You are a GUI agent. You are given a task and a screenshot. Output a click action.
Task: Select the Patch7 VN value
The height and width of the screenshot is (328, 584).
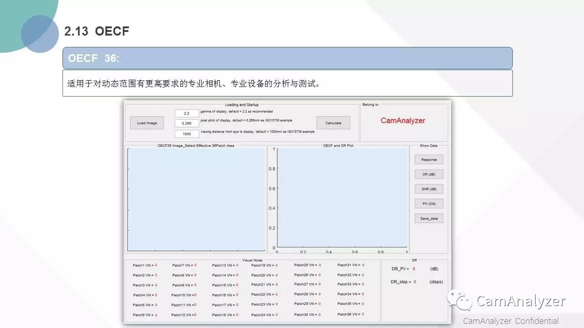point(195,265)
